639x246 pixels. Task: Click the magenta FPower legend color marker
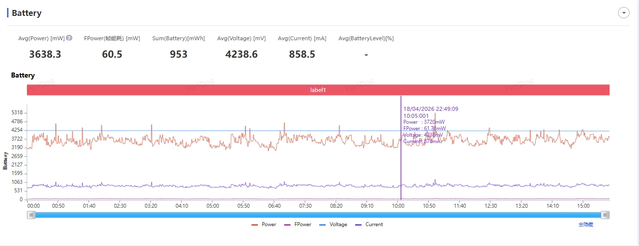click(x=287, y=225)
